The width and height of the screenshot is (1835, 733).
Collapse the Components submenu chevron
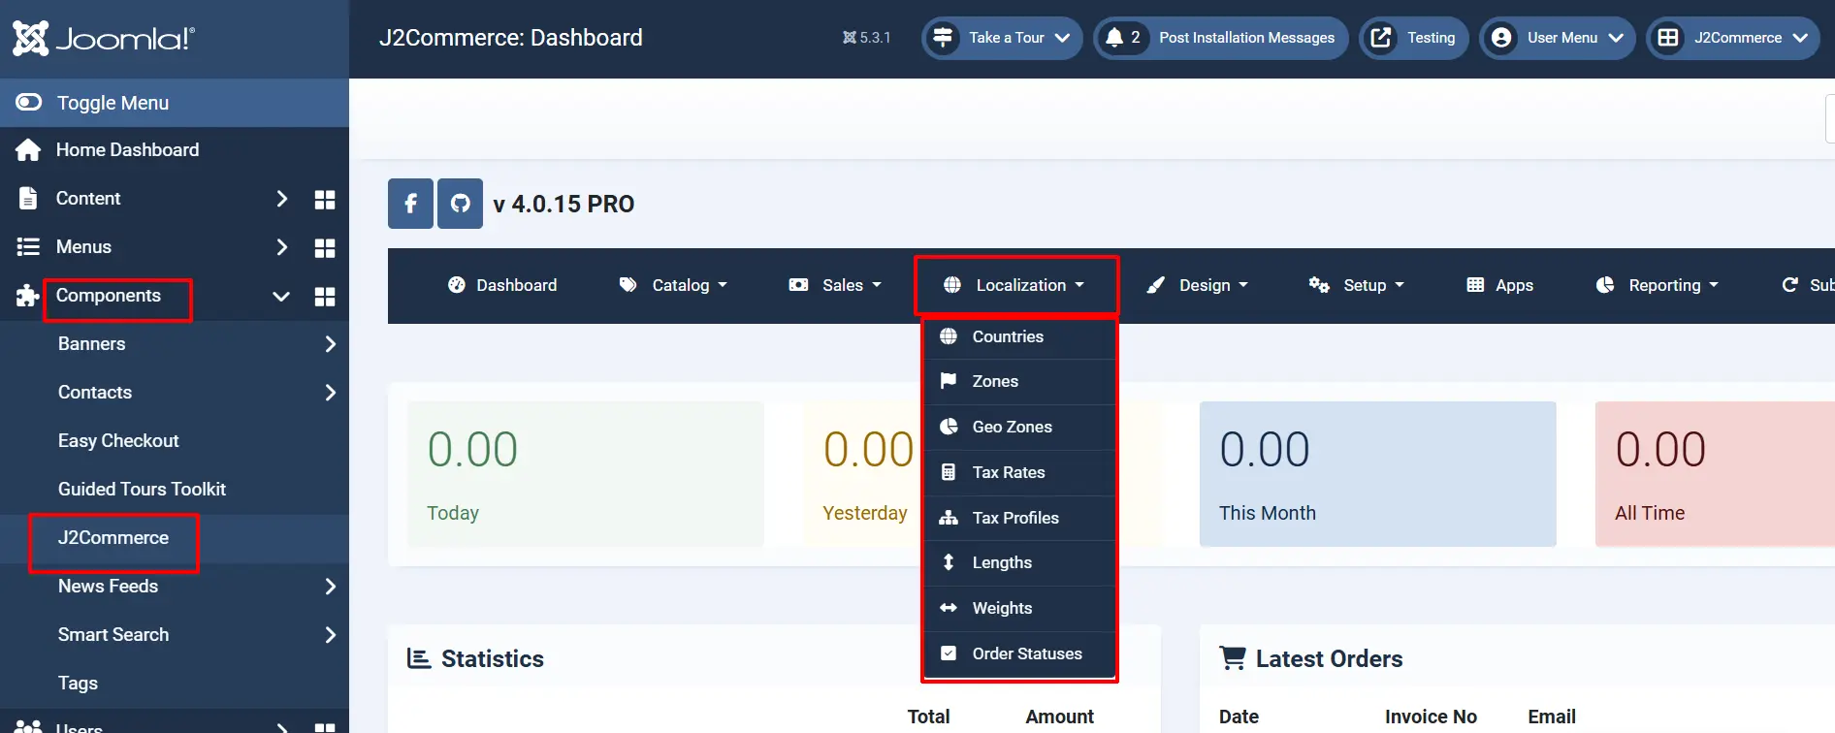(281, 297)
